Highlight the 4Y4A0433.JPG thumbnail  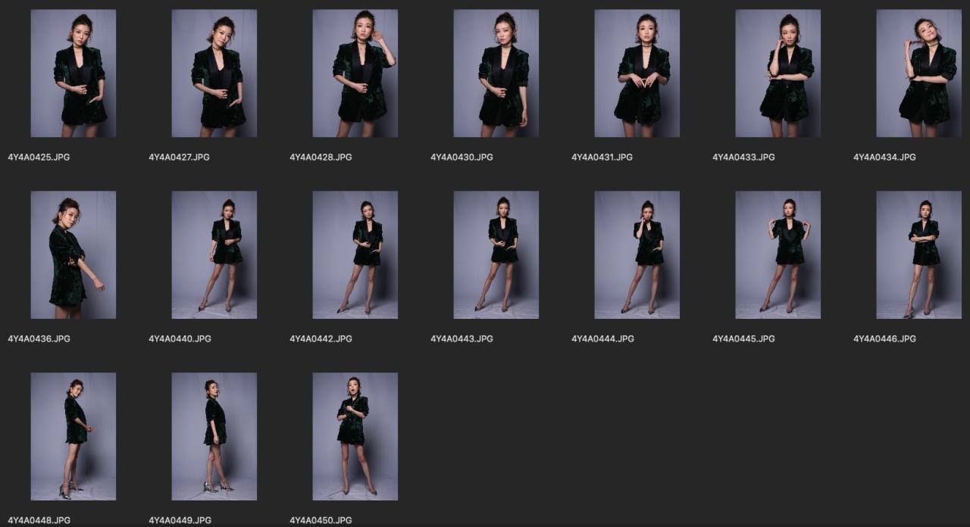[x=778, y=73]
